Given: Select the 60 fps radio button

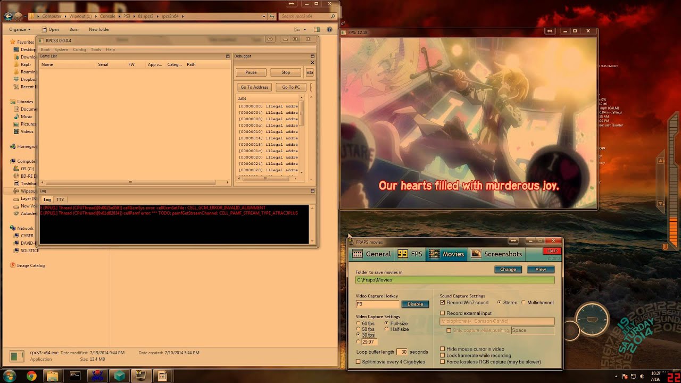Looking at the screenshot, I should pos(358,323).
